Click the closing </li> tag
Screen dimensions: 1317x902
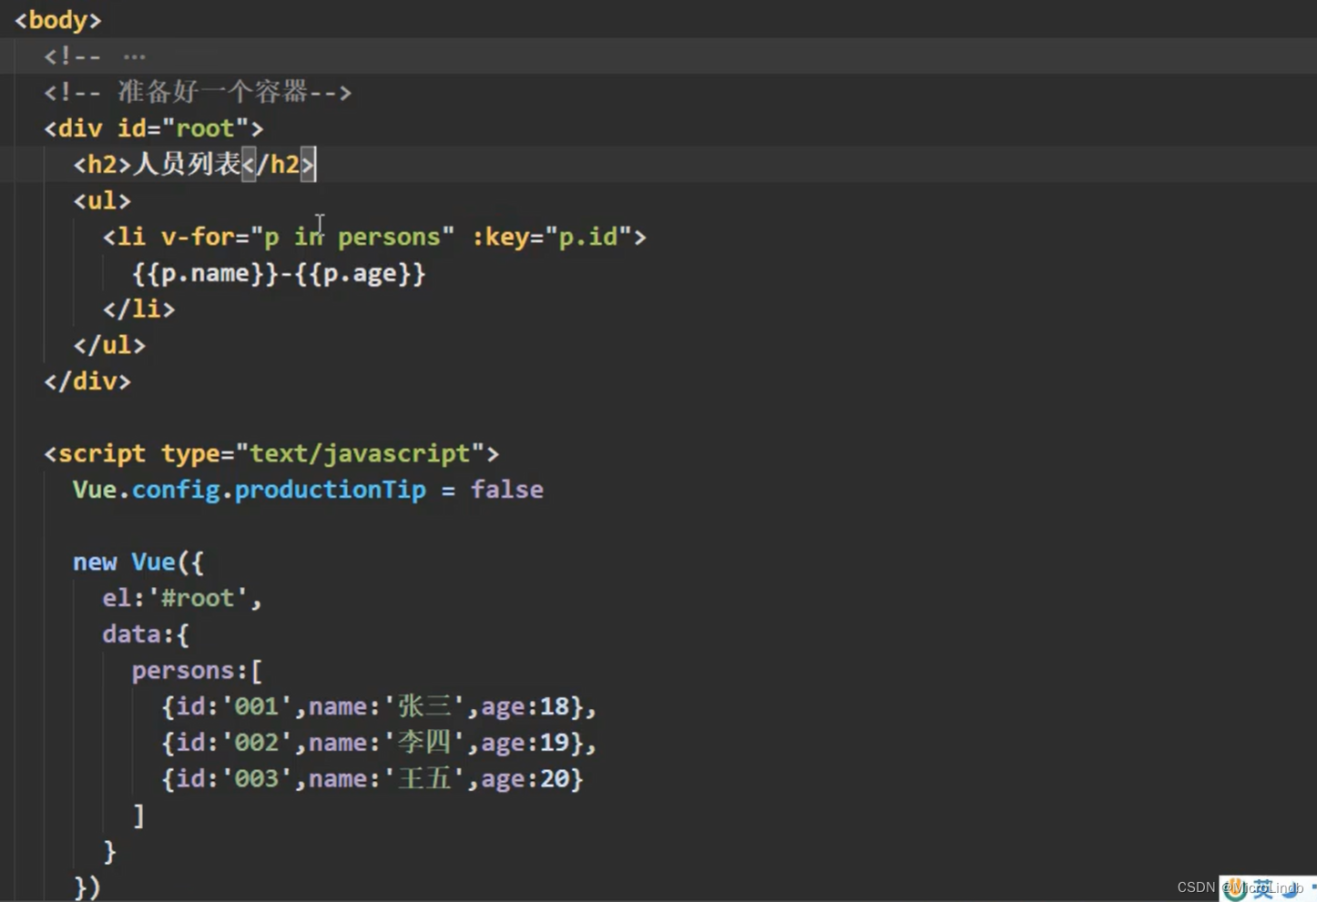[138, 309]
